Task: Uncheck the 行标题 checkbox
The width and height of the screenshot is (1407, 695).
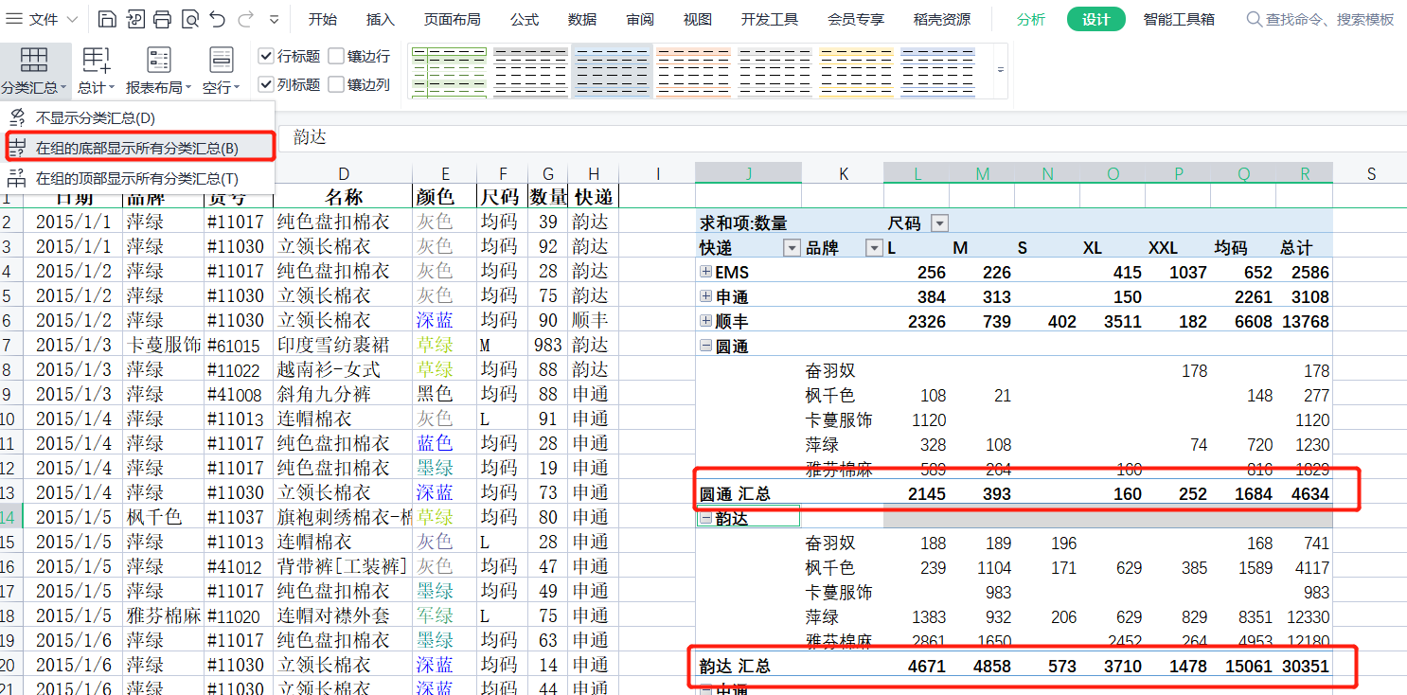Action: (266, 57)
